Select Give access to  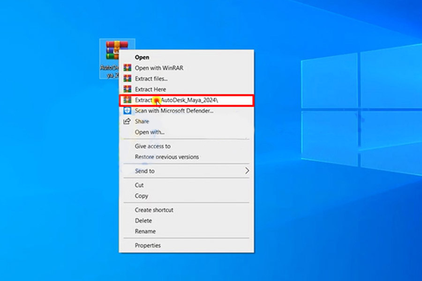tap(187, 146)
